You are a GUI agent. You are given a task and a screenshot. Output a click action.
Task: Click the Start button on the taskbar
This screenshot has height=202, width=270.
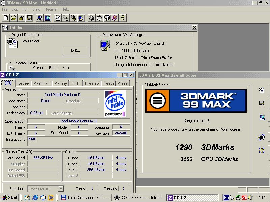click(10, 198)
